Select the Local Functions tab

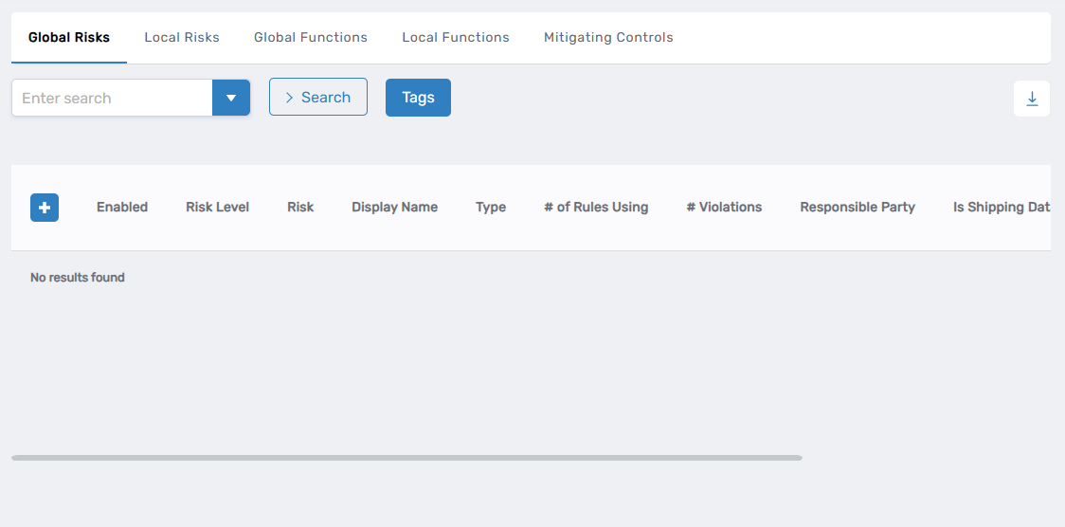[x=456, y=38]
